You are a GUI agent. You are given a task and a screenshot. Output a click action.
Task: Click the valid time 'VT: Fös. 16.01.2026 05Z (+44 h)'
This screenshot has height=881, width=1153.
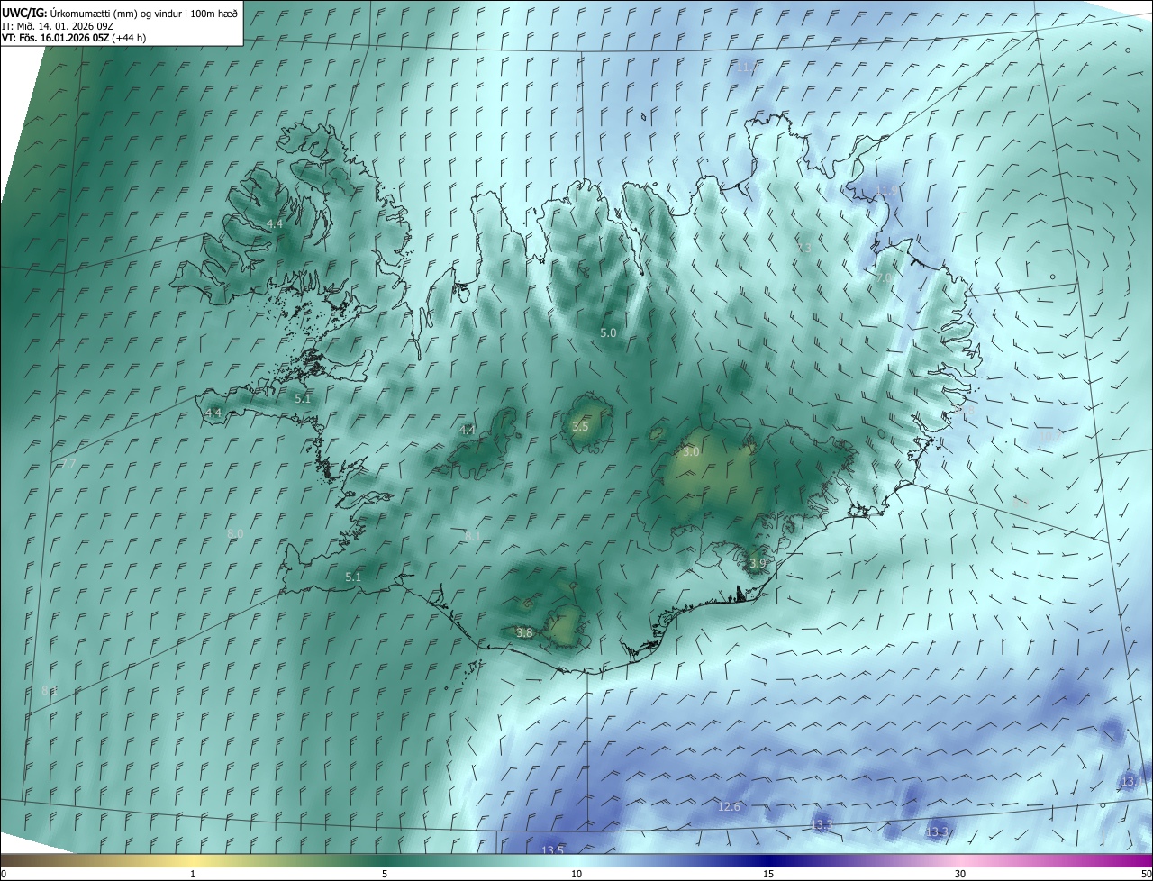click(x=74, y=38)
